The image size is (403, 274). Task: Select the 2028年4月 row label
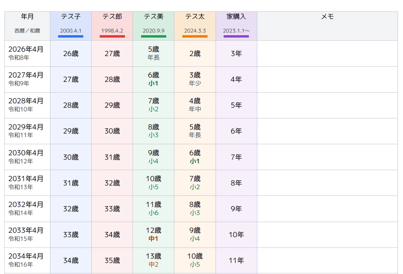tap(26, 101)
